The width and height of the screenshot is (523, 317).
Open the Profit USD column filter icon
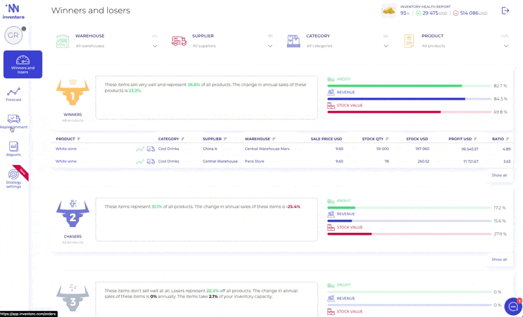tap(475, 139)
